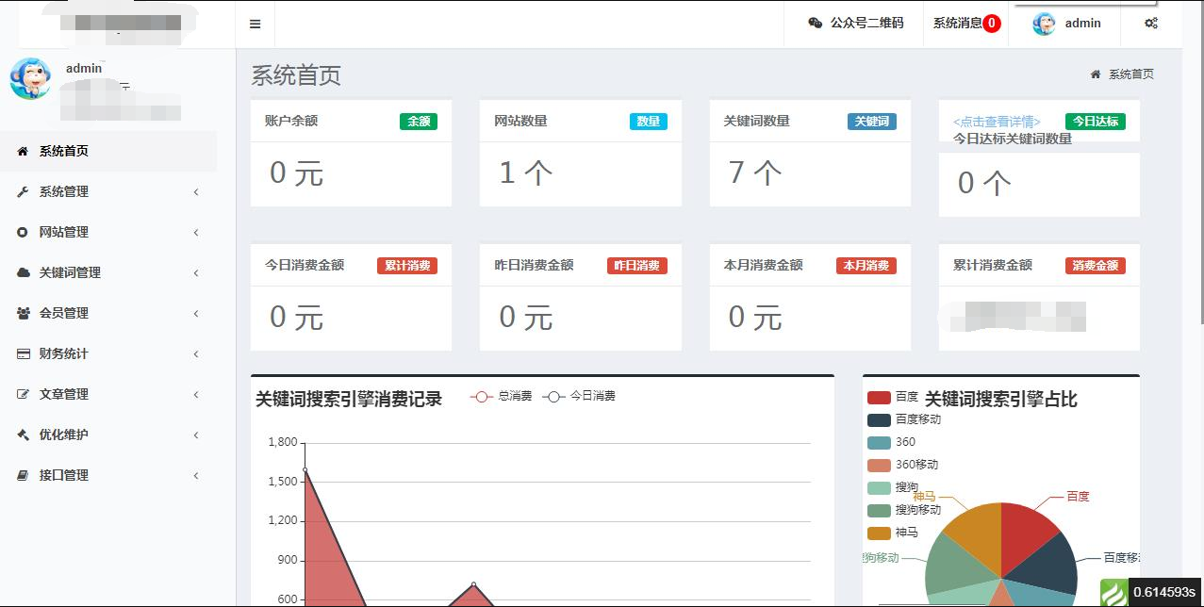Click the hamburger menu to collapse sidebar

click(x=254, y=23)
